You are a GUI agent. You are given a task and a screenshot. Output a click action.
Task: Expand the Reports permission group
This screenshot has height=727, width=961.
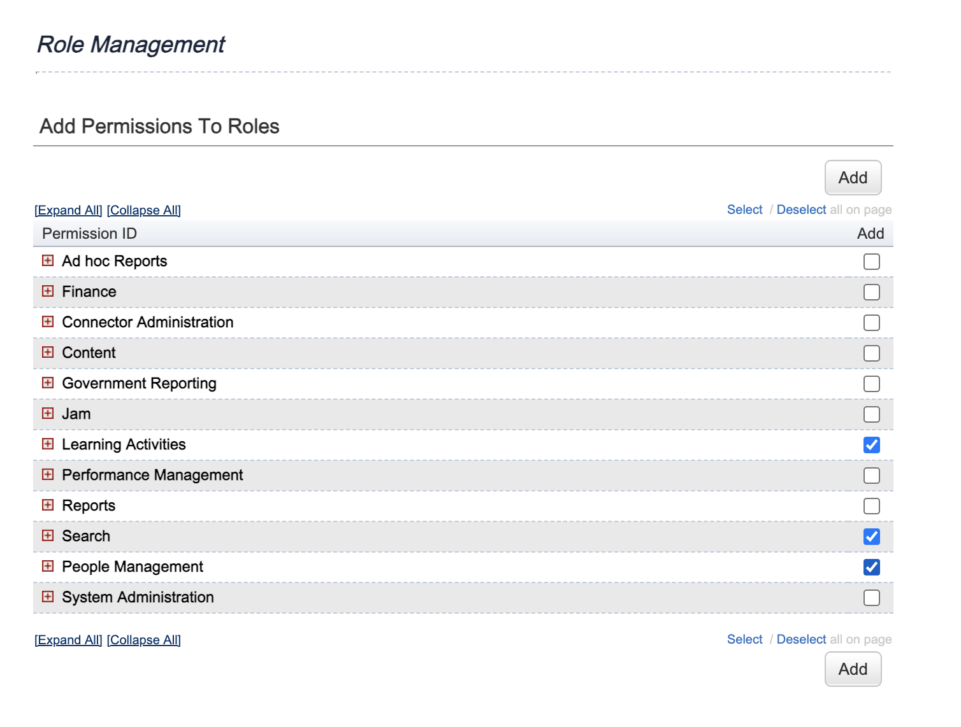[48, 505]
